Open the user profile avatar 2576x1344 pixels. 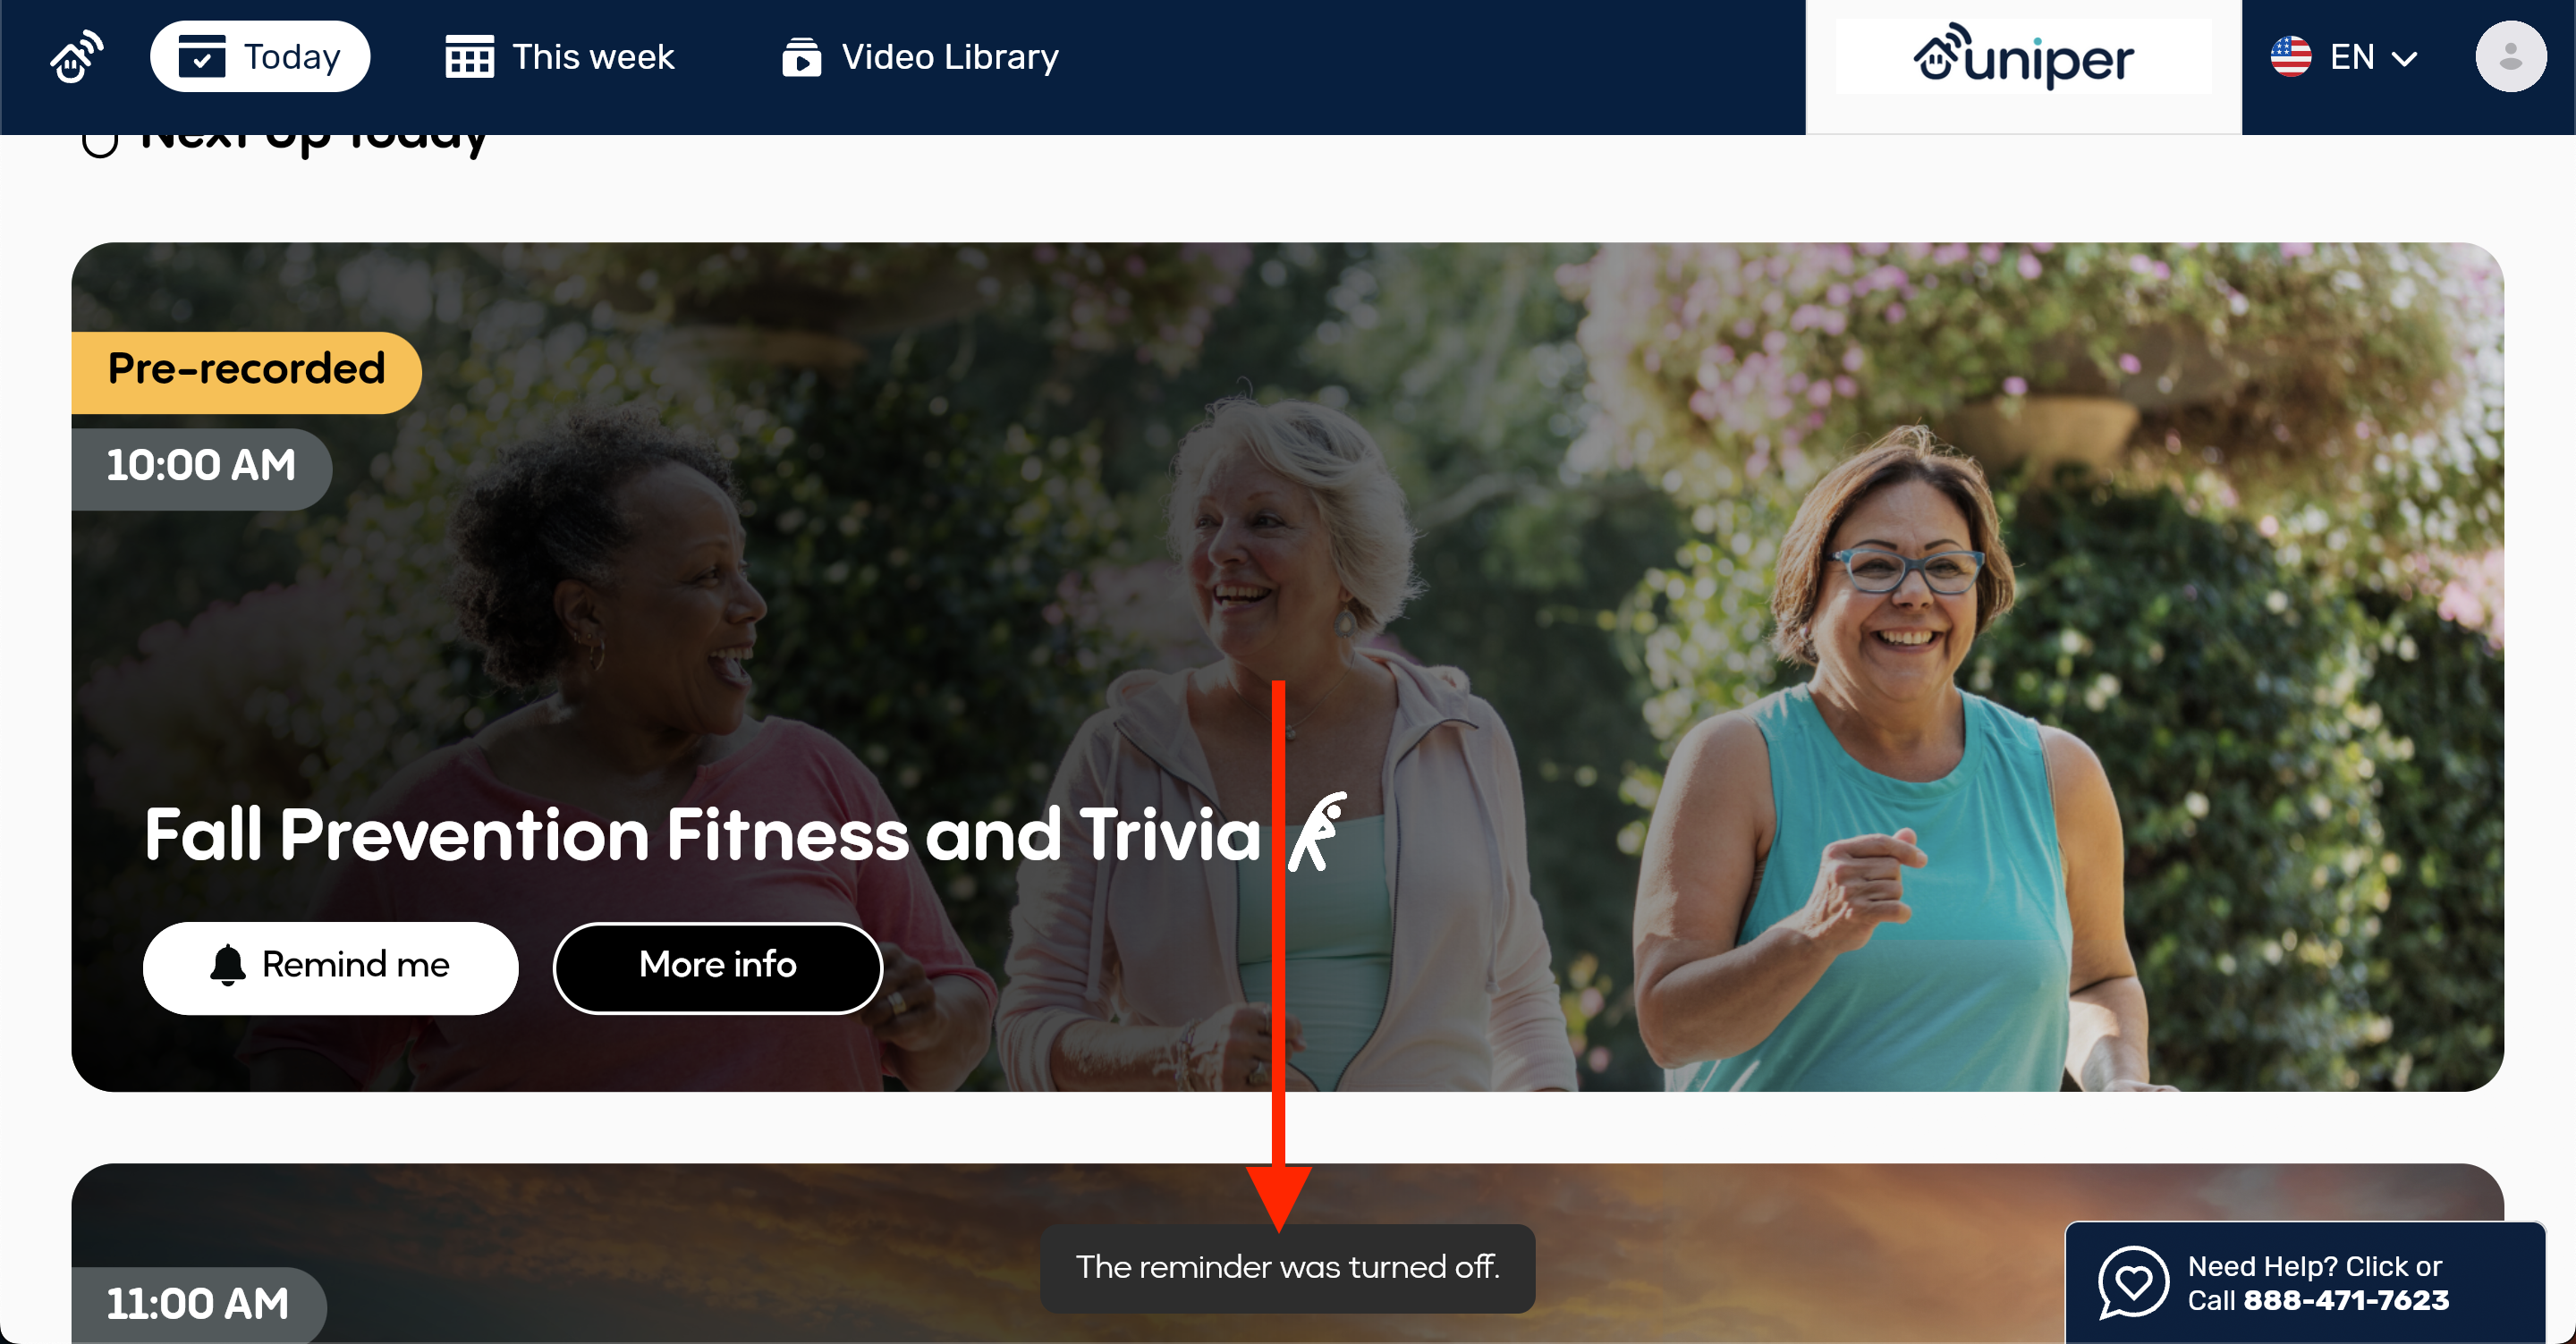[x=2510, y=57]
